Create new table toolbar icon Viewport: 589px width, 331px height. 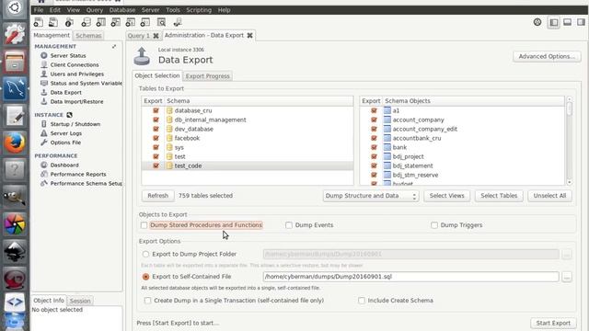tap(100, 22)
